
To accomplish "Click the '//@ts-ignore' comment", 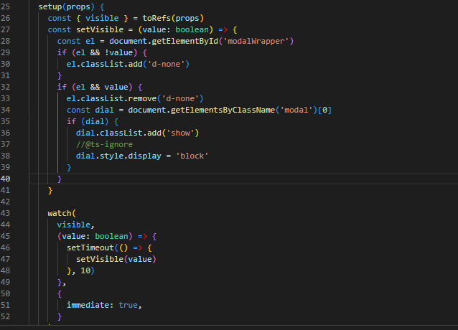I will 104,144.
